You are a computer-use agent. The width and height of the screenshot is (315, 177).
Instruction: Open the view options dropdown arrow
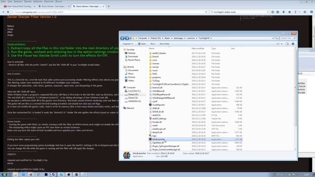[x=282, y=44]
